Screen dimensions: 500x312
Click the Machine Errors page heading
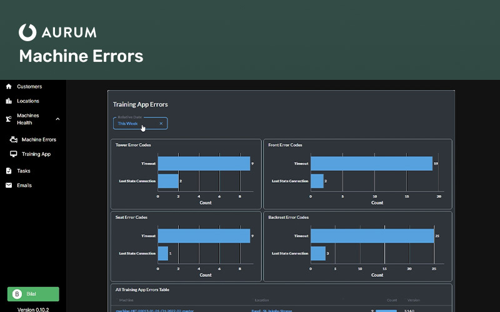pyautogui.click(x=81, y=56)
